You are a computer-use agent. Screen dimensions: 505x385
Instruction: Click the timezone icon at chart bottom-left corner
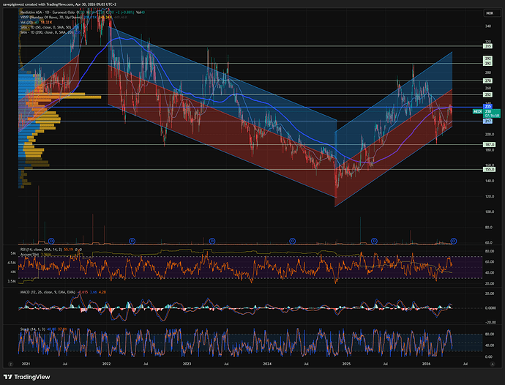(11, 364)
